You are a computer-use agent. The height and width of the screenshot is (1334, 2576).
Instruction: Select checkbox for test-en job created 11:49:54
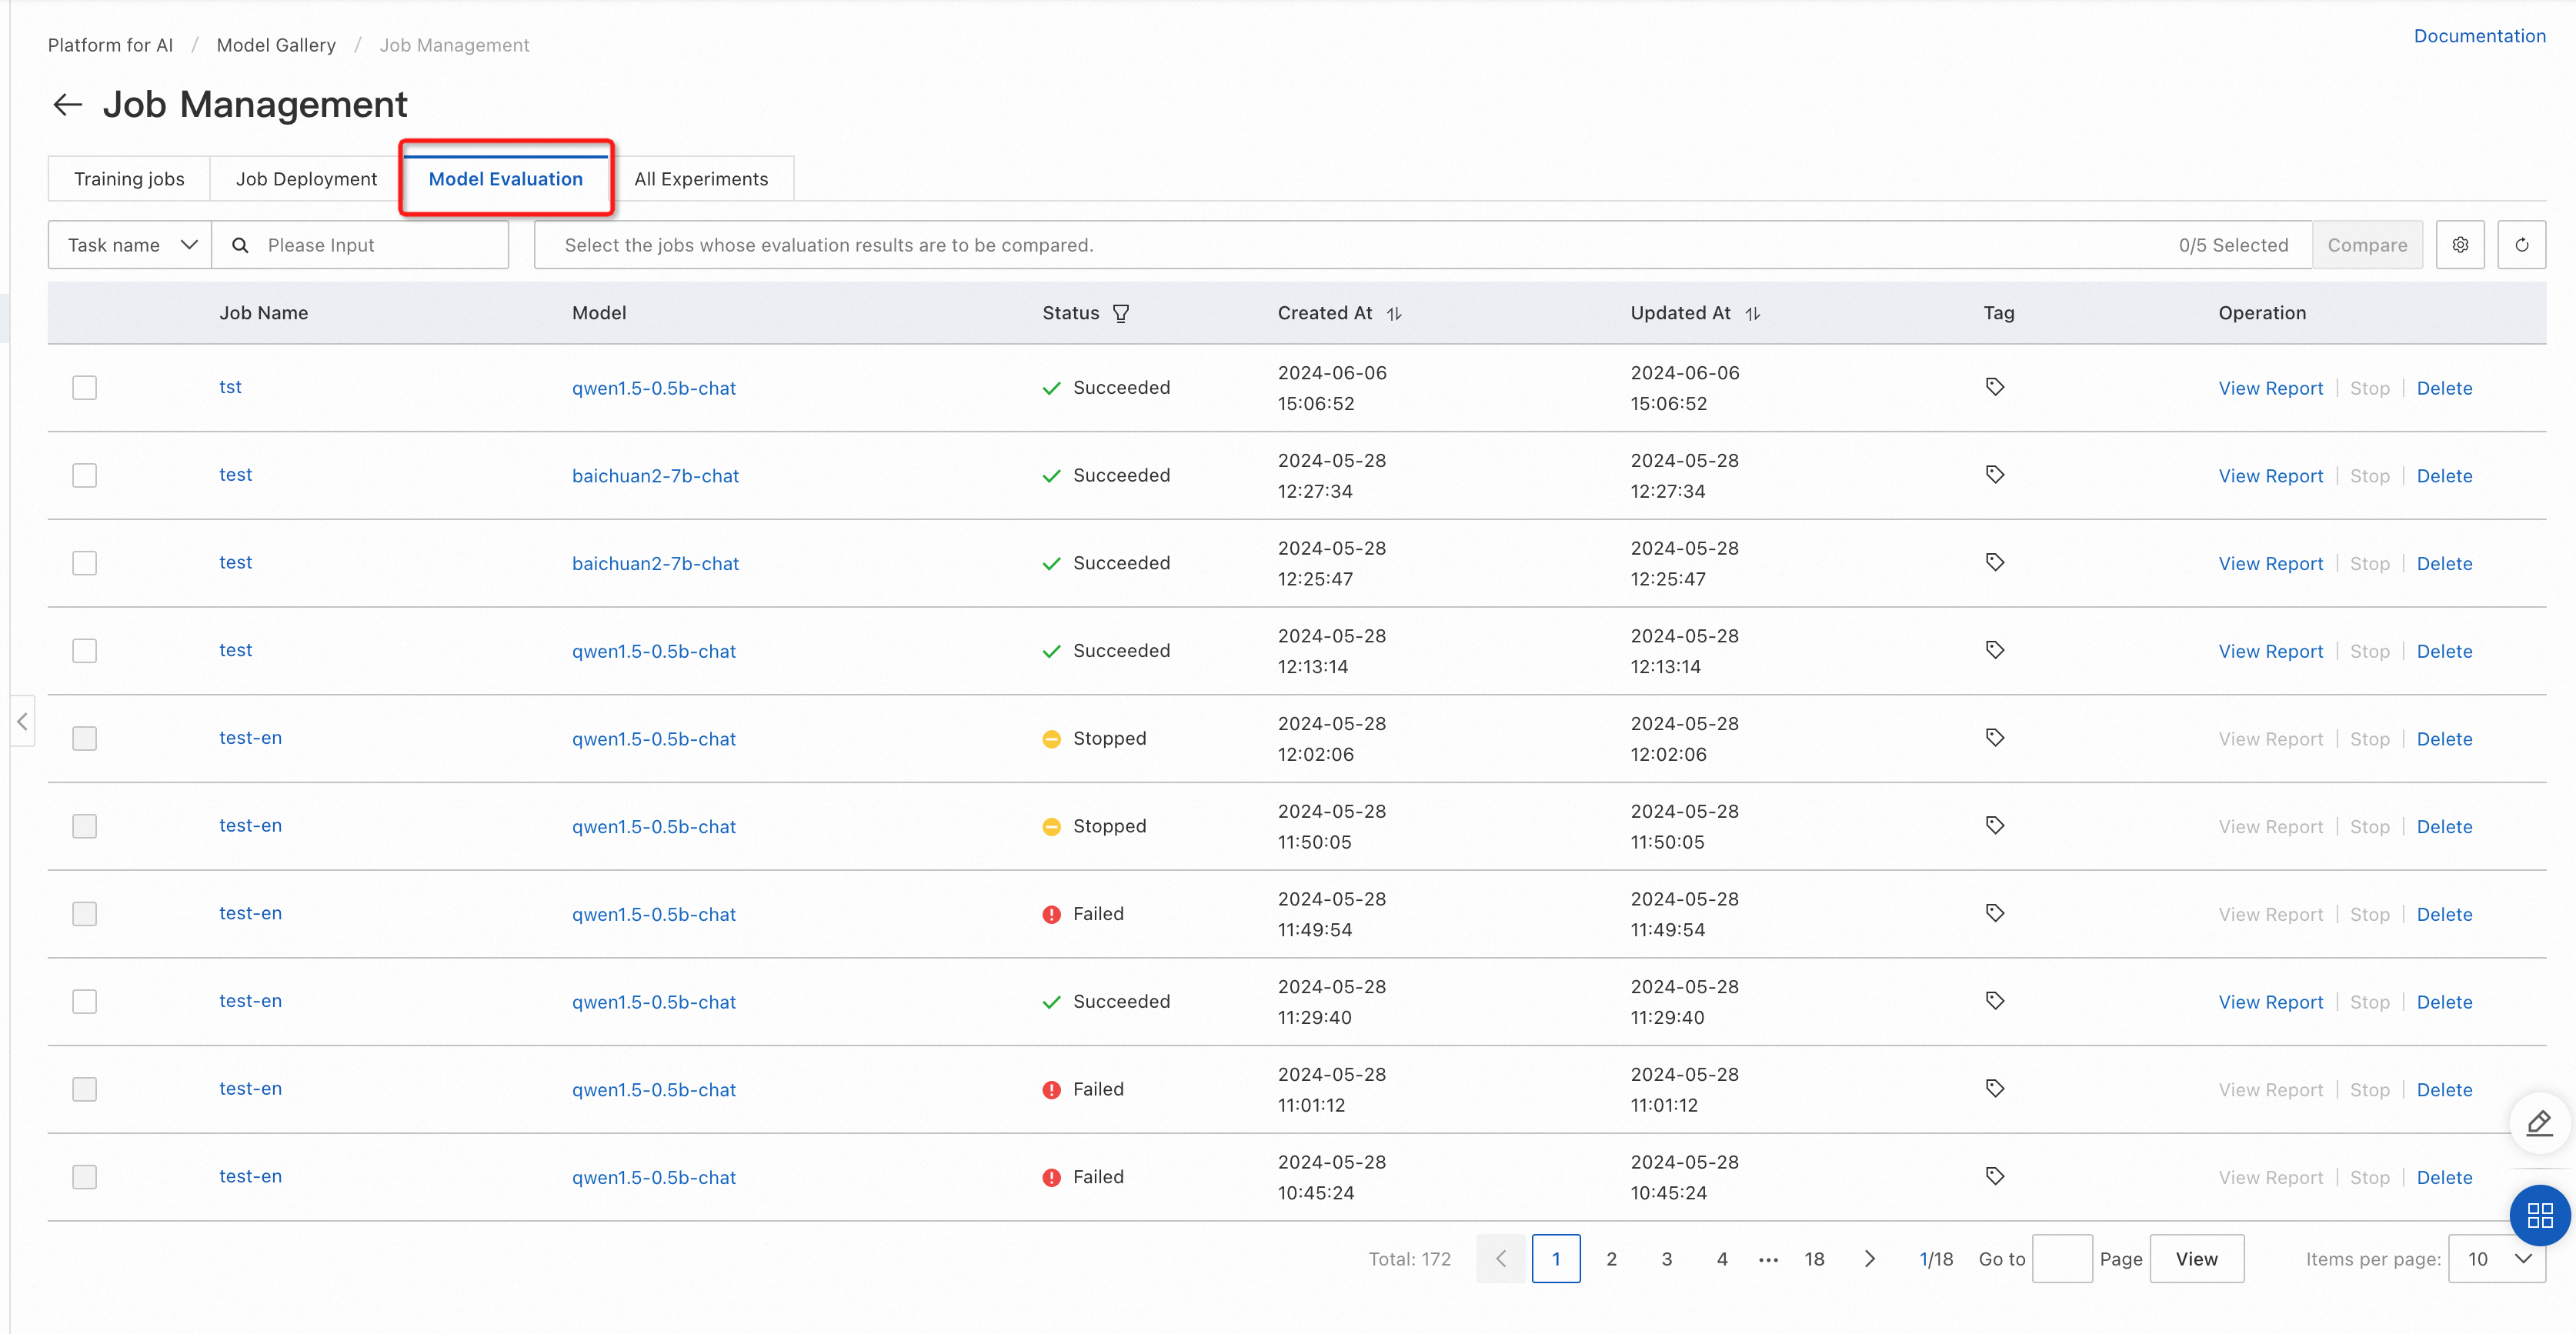[x=85, y=914]
